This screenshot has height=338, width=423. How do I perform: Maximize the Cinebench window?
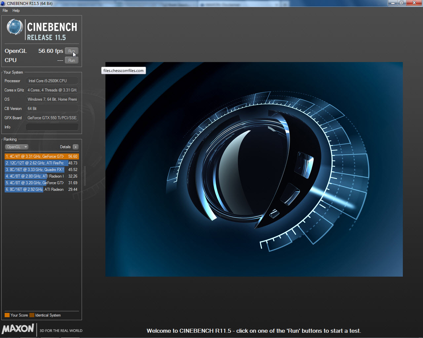[401, 3]
